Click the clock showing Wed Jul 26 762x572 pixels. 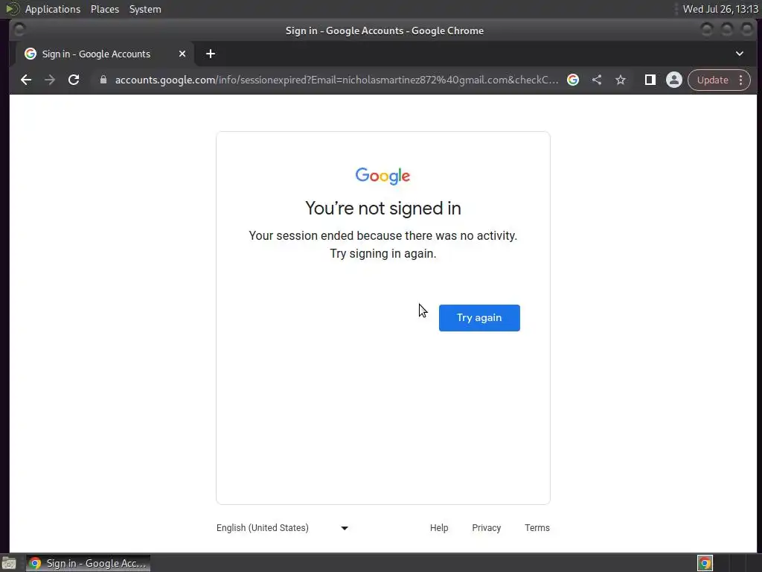[720, 9]
